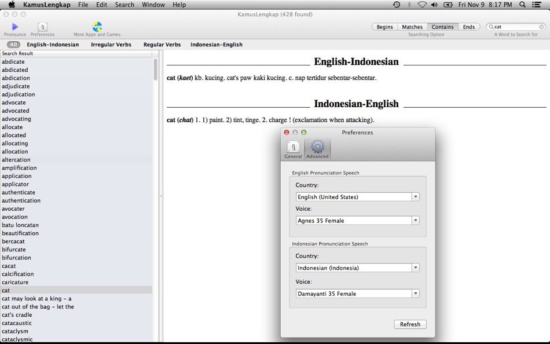Select the General icon in Preferences
Viewport: 550px width, 344px height.
(293, 148)
